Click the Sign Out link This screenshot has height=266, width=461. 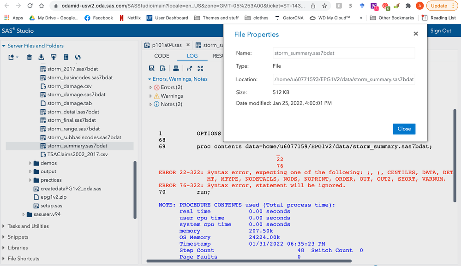click(441, 30)
